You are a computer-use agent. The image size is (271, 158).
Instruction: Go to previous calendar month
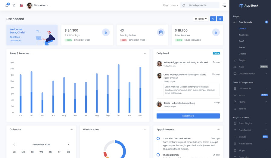click(x=14, y=144)
